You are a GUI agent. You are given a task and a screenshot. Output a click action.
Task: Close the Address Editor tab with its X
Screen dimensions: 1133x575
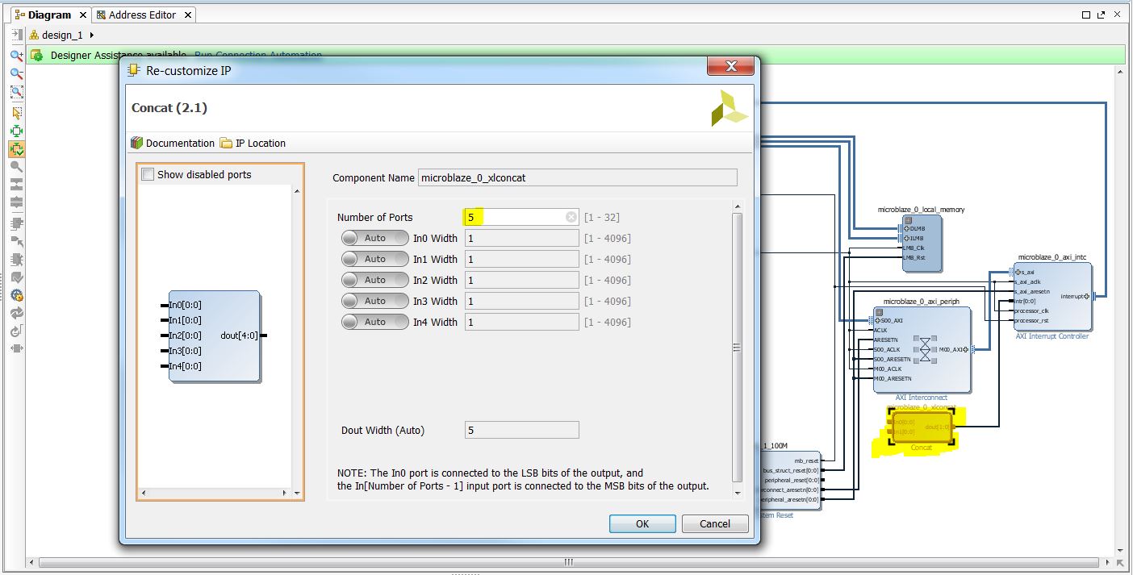188,15
